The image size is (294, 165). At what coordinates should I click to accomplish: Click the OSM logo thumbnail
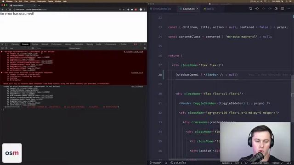click(x=12, y=153)
